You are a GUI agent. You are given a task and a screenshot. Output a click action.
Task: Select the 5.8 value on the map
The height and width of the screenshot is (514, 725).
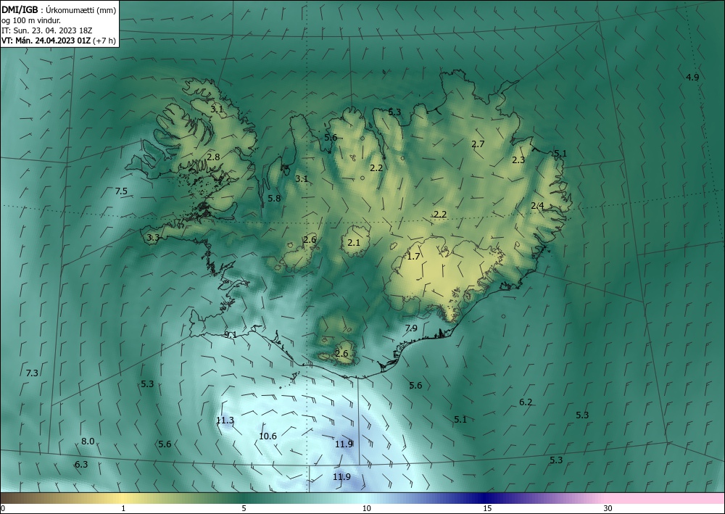274,199
